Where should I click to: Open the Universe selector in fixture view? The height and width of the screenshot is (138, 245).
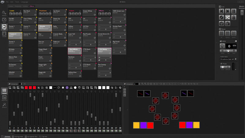(136, 84)
